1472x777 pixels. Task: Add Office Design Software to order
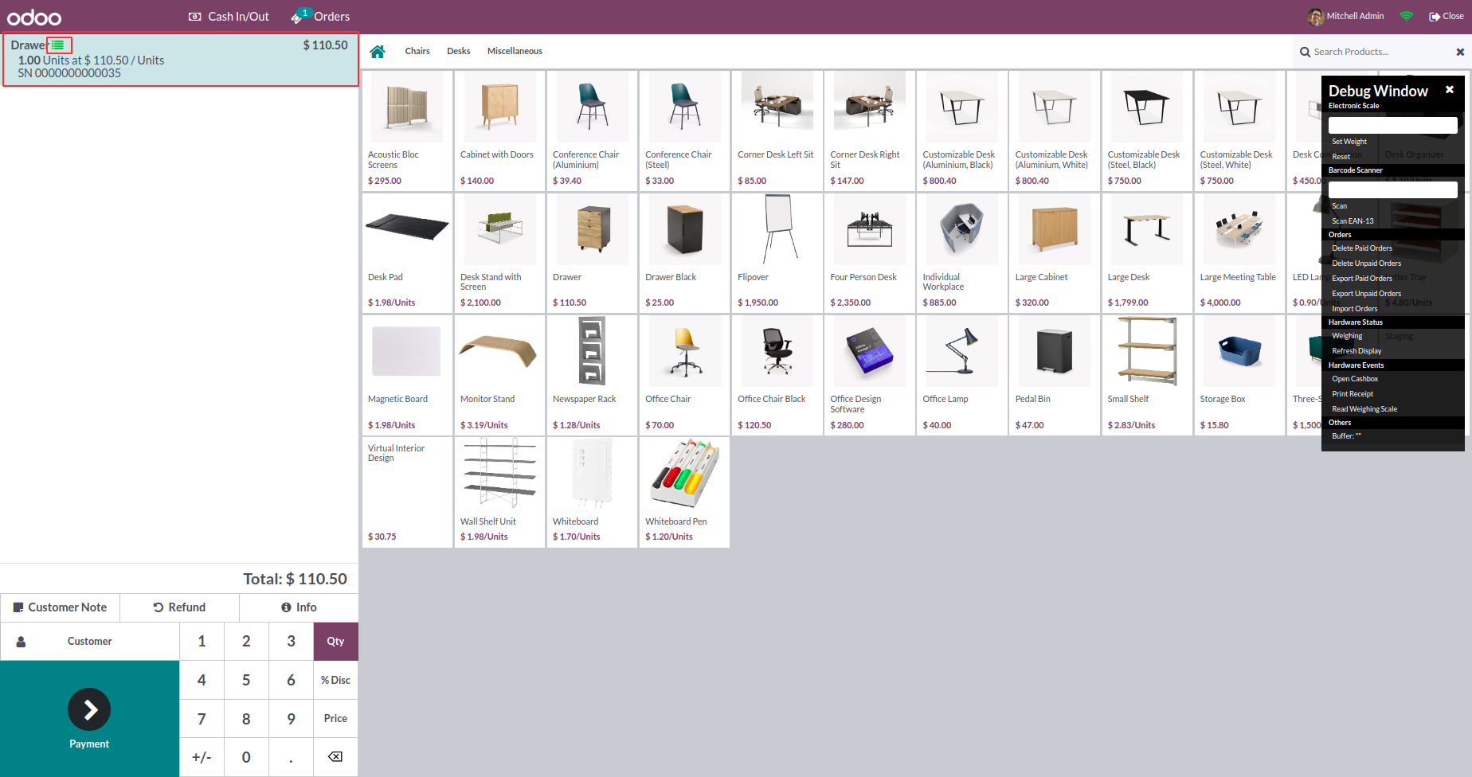(x=869, y=375)
